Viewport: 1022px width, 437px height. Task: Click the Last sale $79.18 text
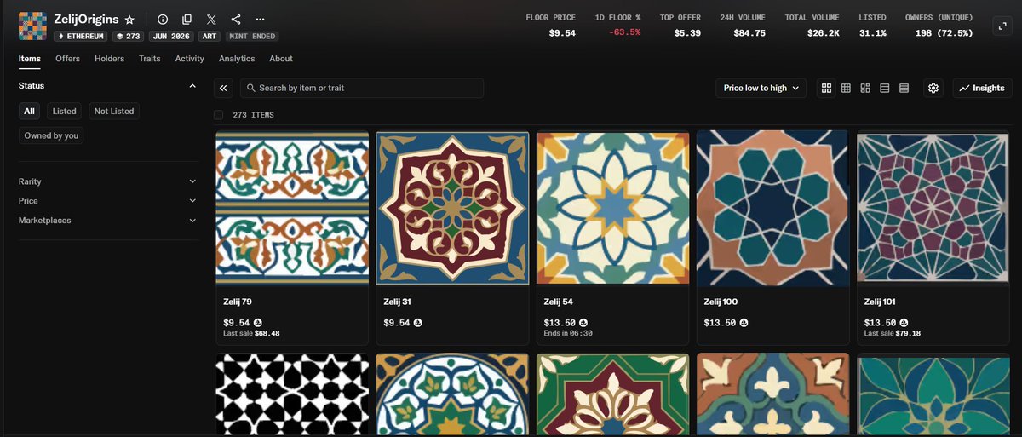pos(892,333)
